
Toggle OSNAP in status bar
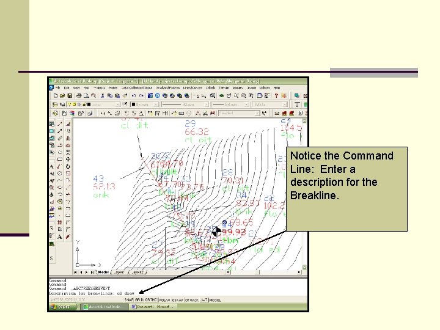point(177,300)
